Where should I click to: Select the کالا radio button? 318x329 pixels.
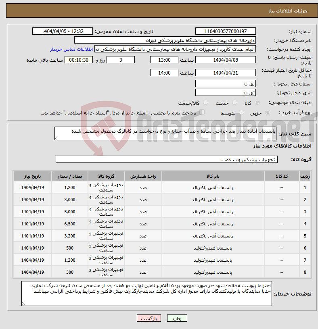coord(257,102)
